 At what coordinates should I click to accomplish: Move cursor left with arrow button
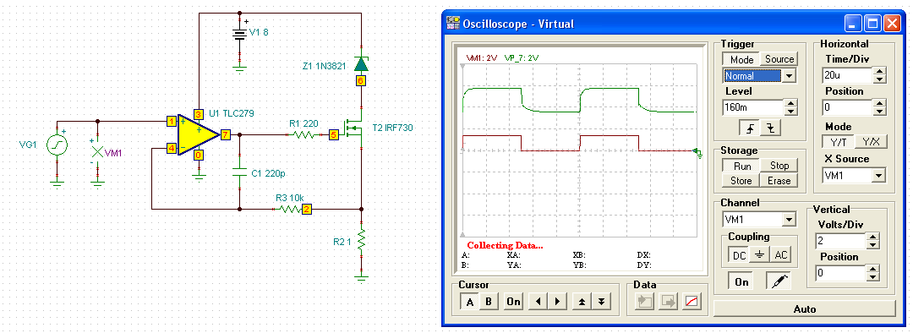(538, 302)
